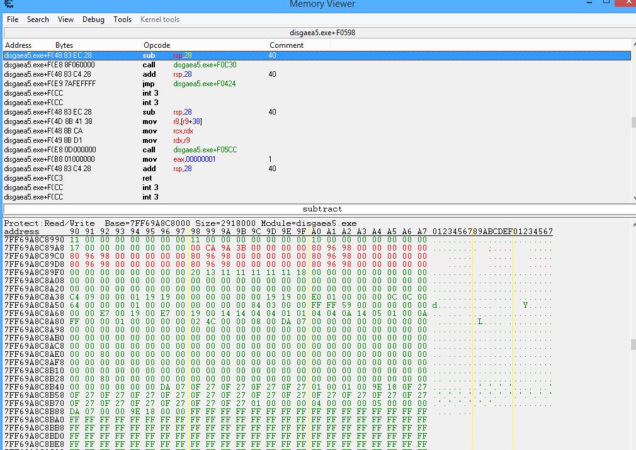Click the Protect:Read/Write memory info line
This screenshot has width=636, height=450.
click(x=181, y=223)
